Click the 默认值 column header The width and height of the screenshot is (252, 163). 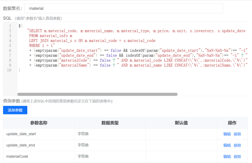pyautogui.click(x=181, y=123)
